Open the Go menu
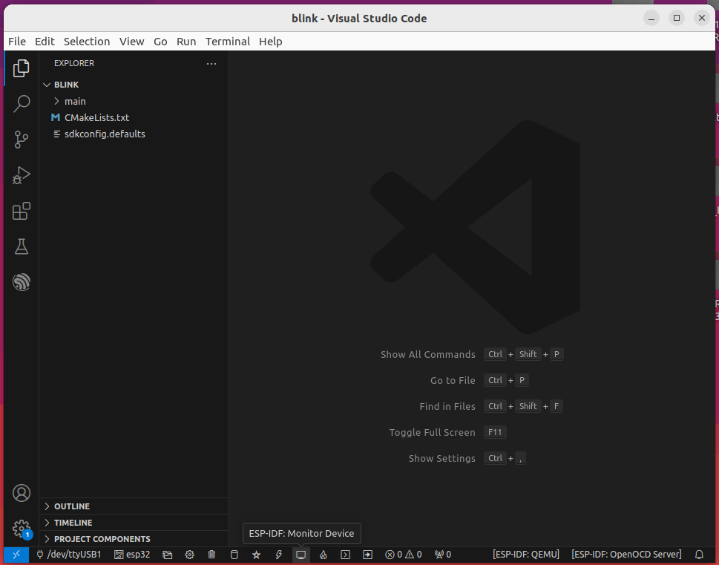This screenshot has height=565, width=719. pyautogui.click(x=160, y=42)
